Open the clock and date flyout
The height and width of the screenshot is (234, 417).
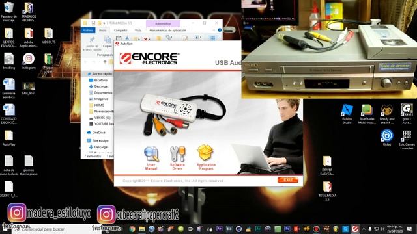tap(395, 229)
